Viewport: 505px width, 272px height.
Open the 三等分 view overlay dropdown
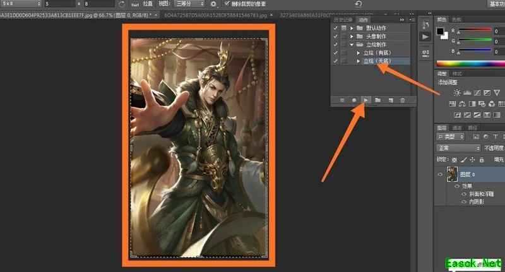tap(190, 4)
